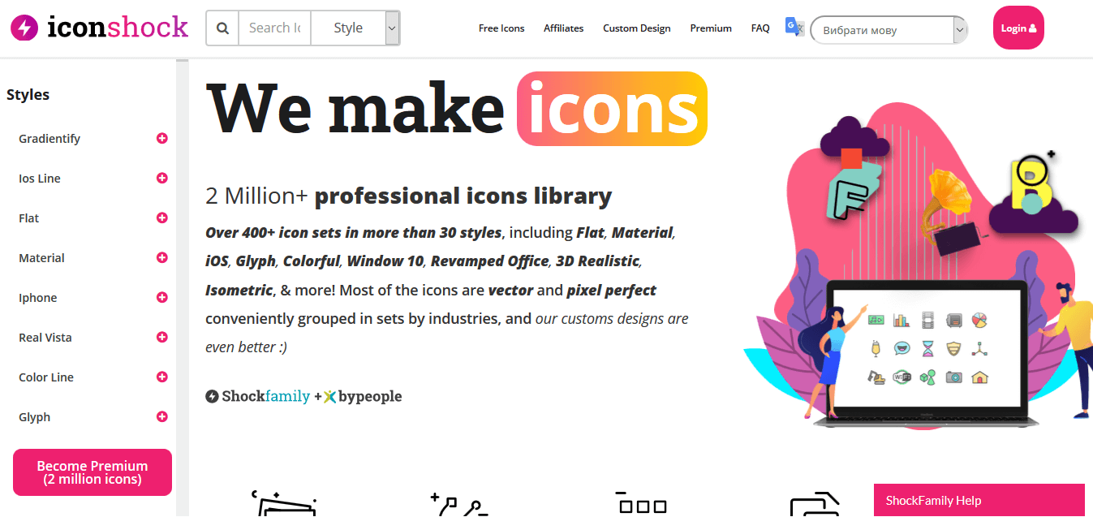Expand the Ios Line style plus icon
Viewport: 1093px width, 517px height.
pyautogui.click(x=162, y=179)
